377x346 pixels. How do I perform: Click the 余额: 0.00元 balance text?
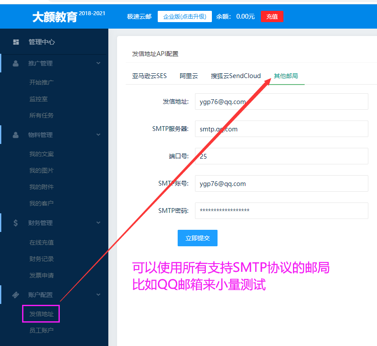click(x=235, y=16)
